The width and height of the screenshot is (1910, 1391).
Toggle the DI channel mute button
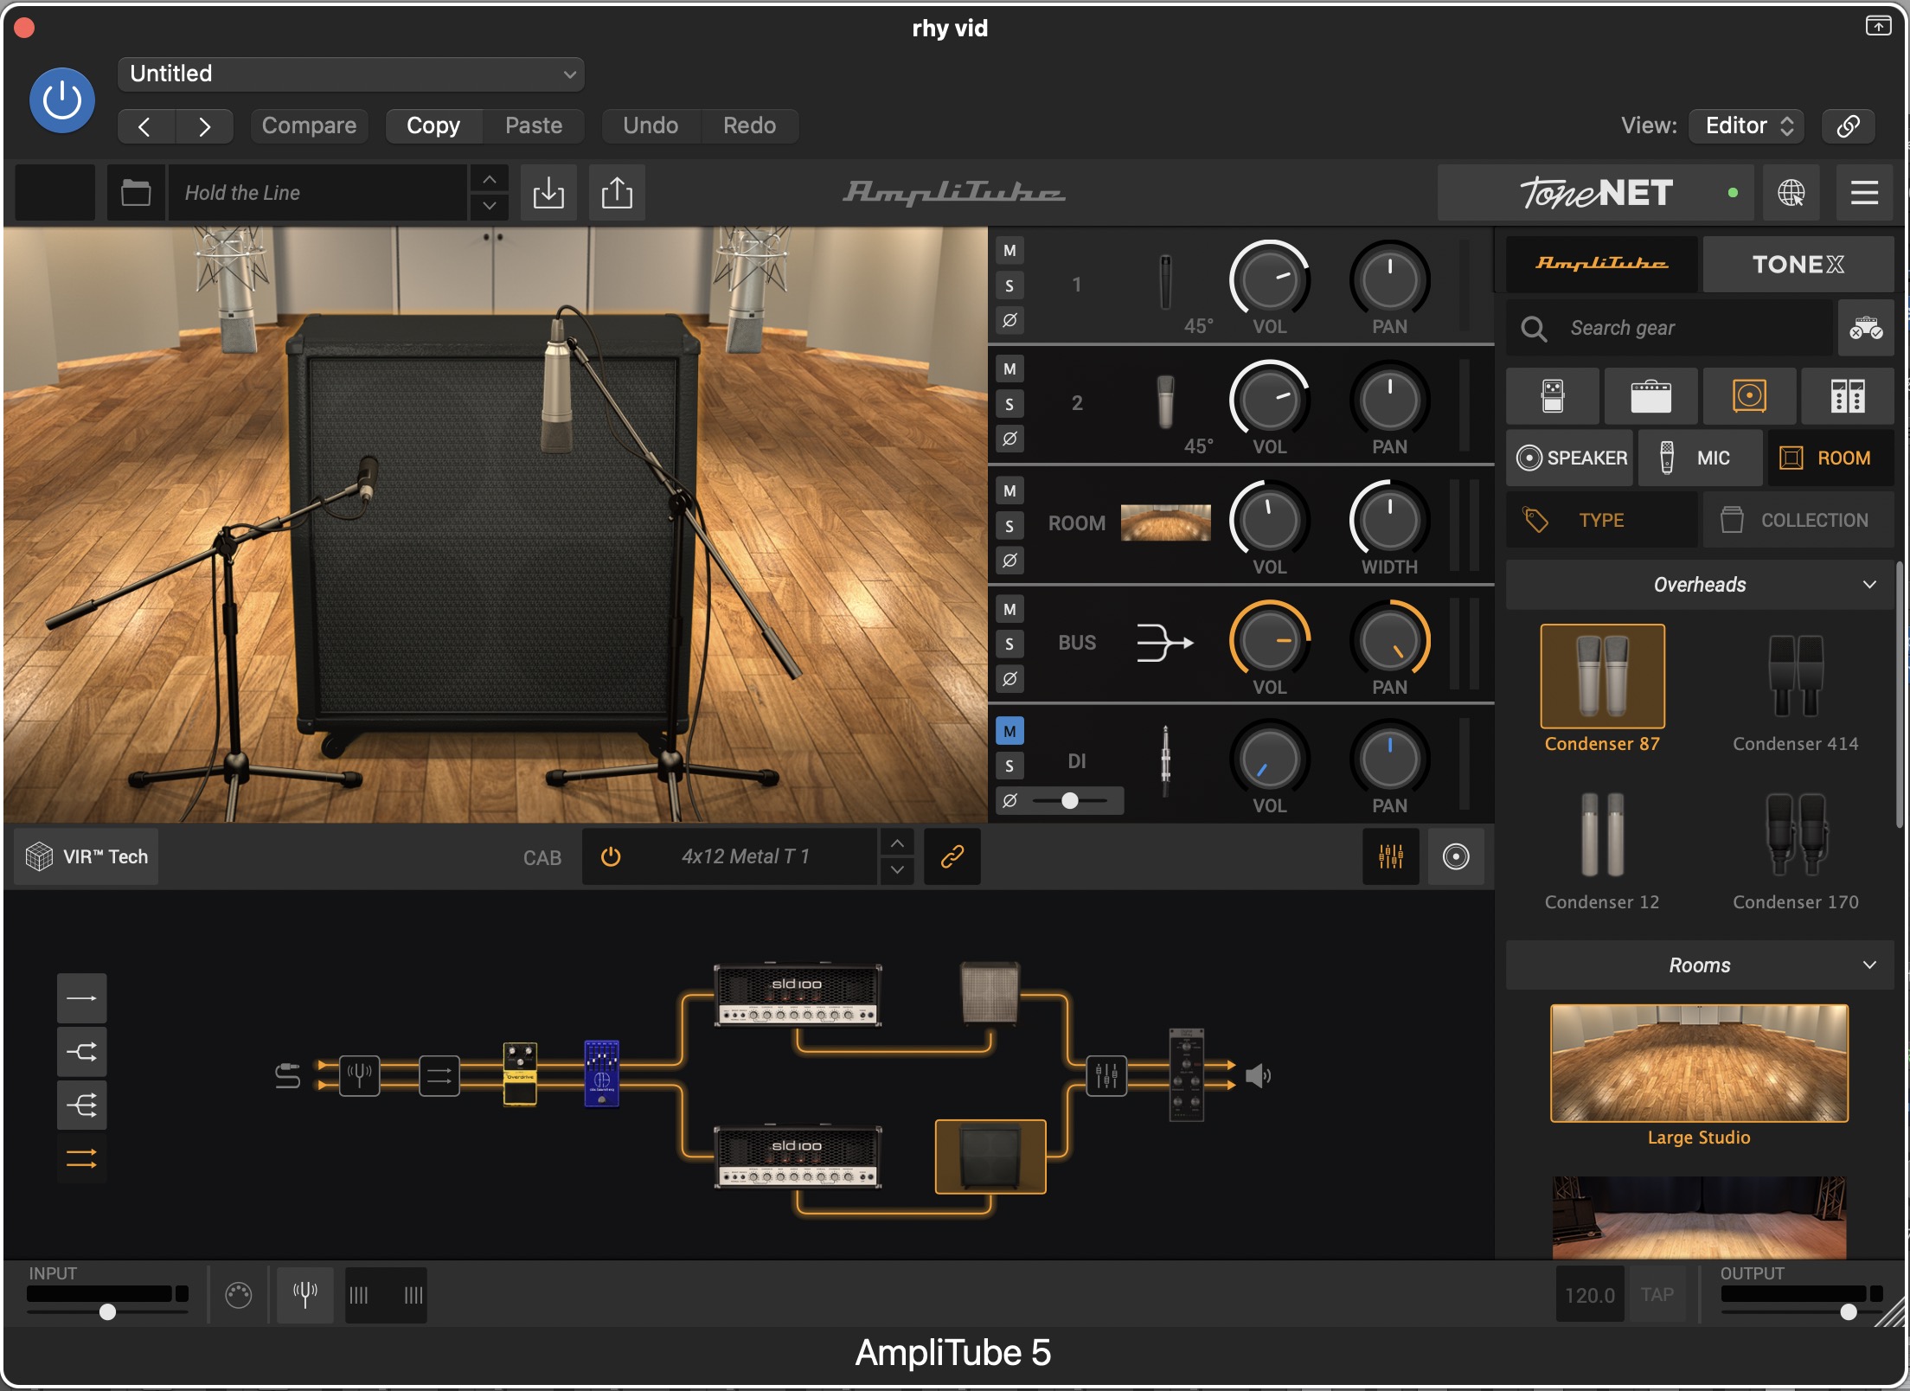[x=1009, y=731]
